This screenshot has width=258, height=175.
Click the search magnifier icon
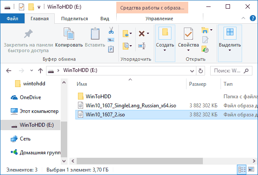pos(246,71)
